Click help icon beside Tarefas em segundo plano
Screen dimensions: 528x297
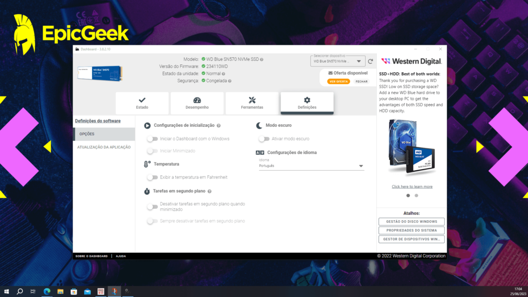tap(210, 191)
